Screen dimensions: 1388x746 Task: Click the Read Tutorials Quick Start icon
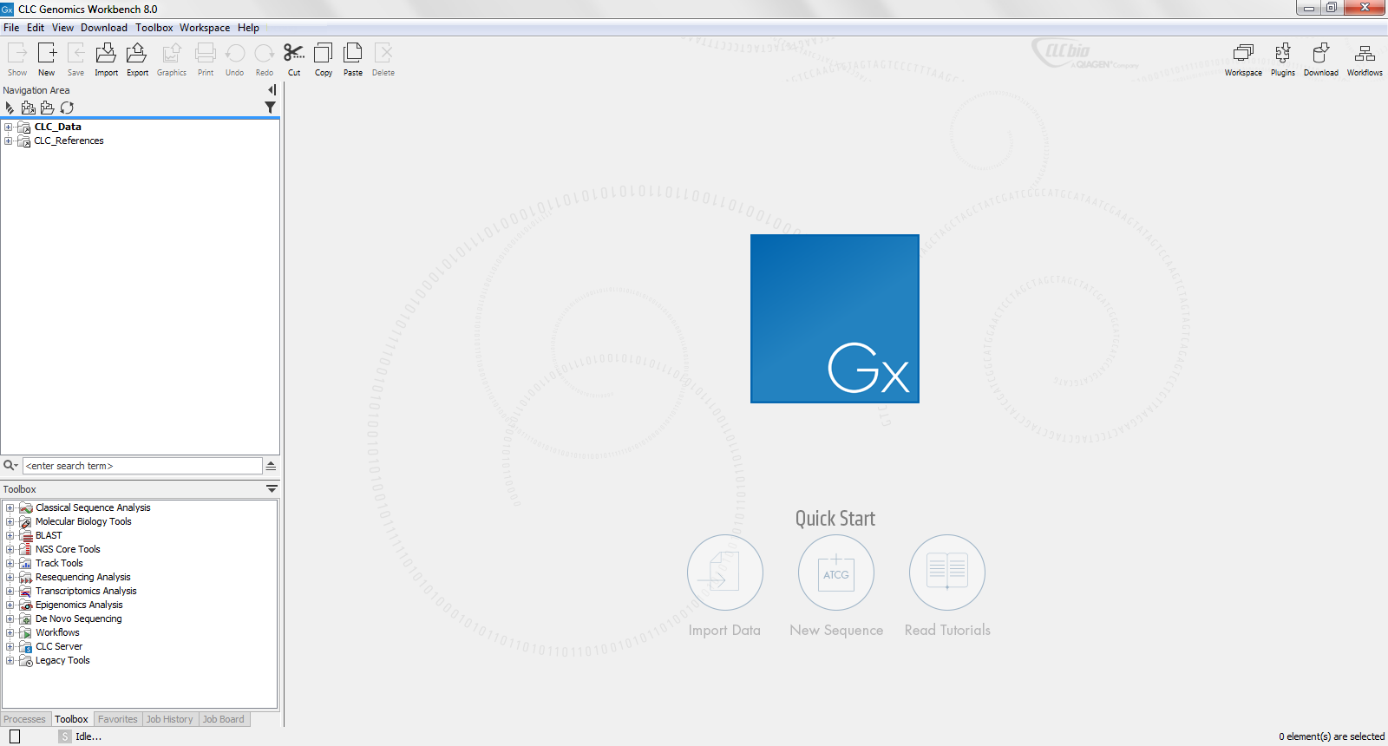(x=947, y=573)
